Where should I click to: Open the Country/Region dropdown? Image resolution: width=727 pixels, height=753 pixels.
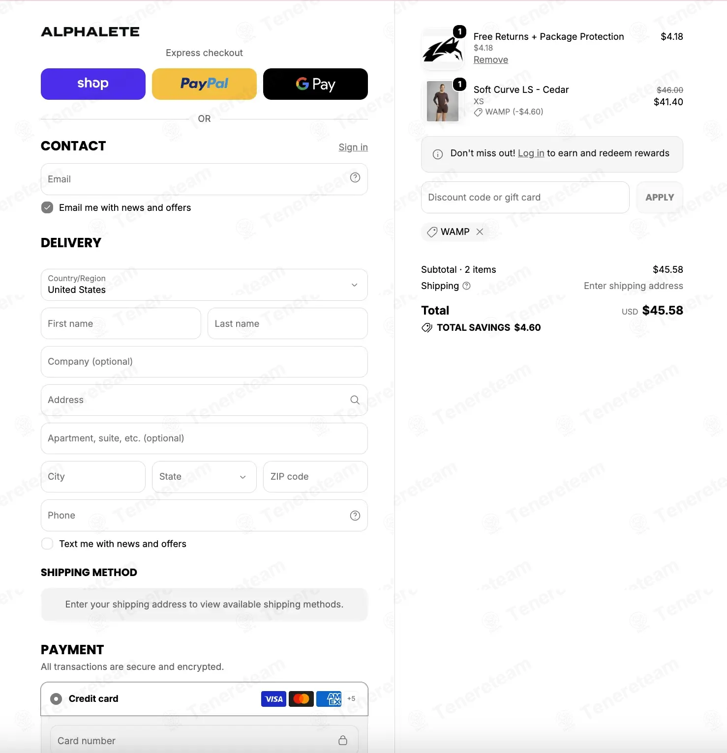[204, 285]
